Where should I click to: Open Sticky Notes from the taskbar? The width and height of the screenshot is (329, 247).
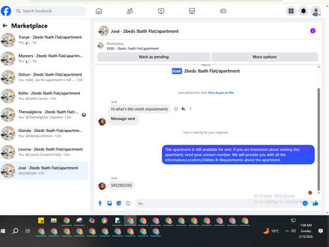(41, 220)
